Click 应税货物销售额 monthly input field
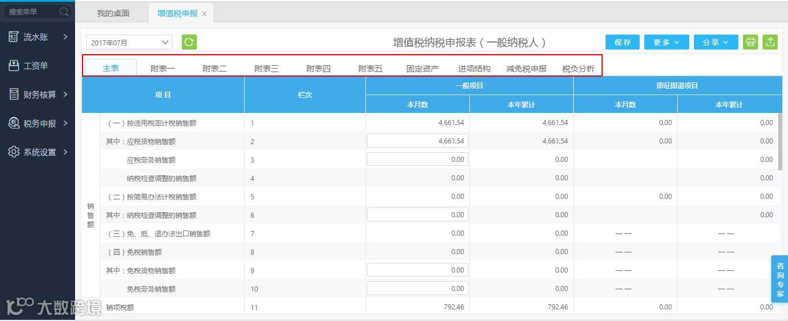Viewport: 788px width, 321px height. tap(417, 141)
